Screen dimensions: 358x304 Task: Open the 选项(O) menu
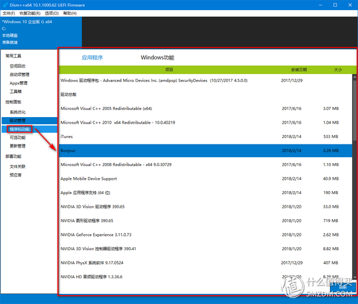pyautogui.click(x=51, y=13)
